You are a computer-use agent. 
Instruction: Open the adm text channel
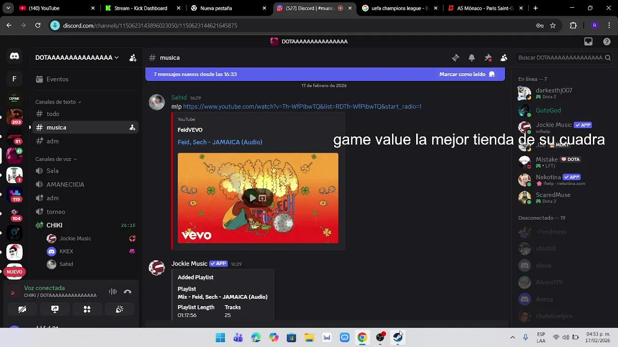[x=84, y=141]
